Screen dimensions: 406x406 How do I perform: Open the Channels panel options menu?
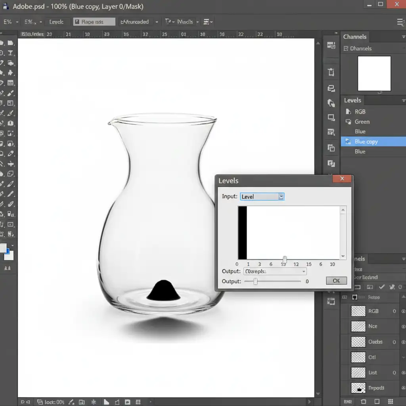click(403, 37)
